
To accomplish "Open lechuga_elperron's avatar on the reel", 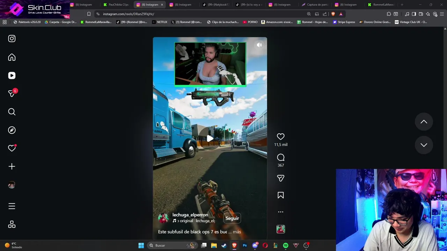I will click(x=163, y=218).
